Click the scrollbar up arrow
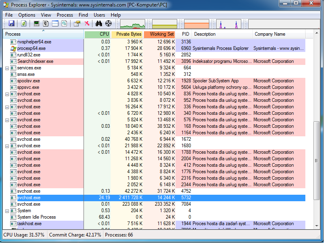This screenshot has height=243, width=324. [x=317, y=33]
